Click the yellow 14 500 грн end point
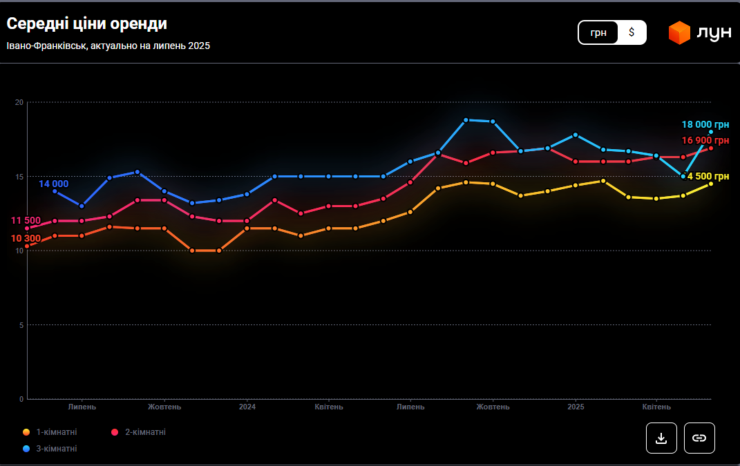740x466 pixels. click(x=710, y=184)
